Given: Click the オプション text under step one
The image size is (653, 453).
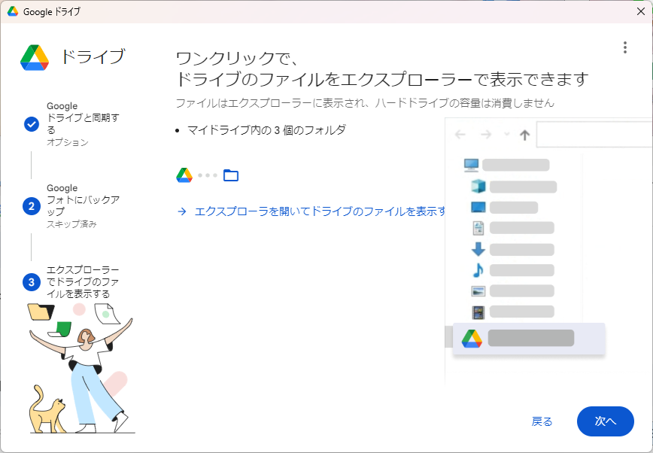Looking at the screenshot, I should (68, 142).
